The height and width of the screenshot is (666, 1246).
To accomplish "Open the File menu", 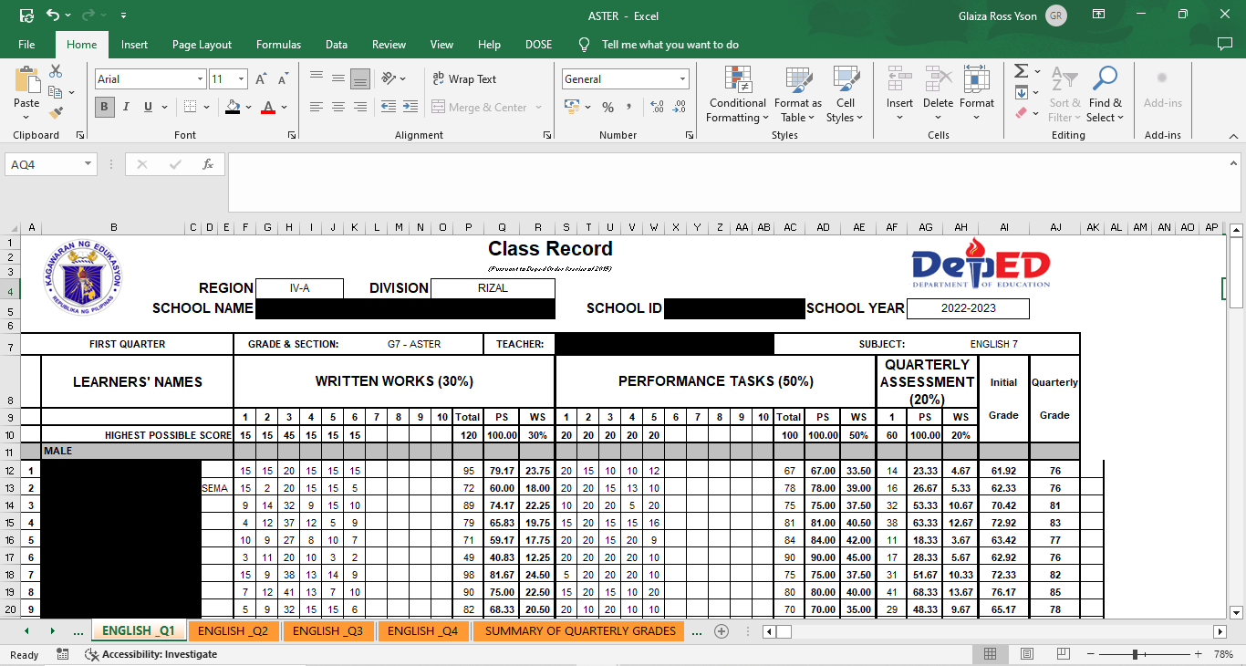I will (x=26, y=45).
